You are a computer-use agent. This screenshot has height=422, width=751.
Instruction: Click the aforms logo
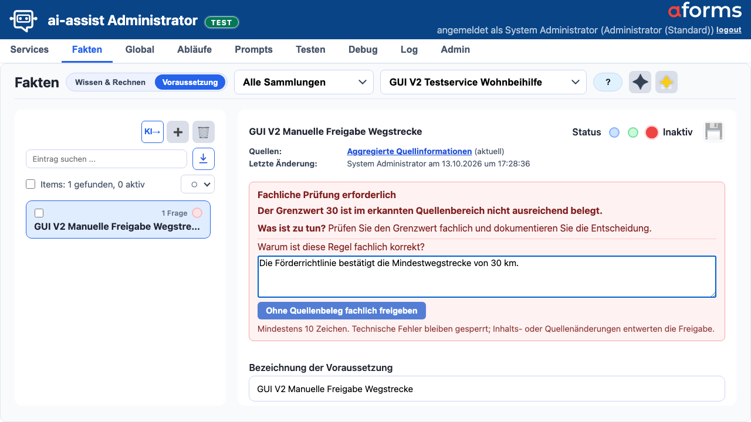tap(705, 11)
